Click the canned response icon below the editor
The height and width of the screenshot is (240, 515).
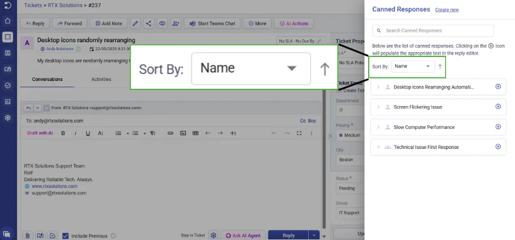click(x=53, y=235)
